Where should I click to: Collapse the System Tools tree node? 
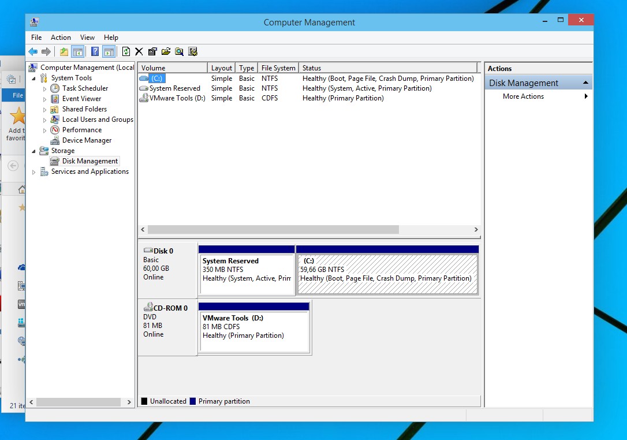(x=34, y=79)
